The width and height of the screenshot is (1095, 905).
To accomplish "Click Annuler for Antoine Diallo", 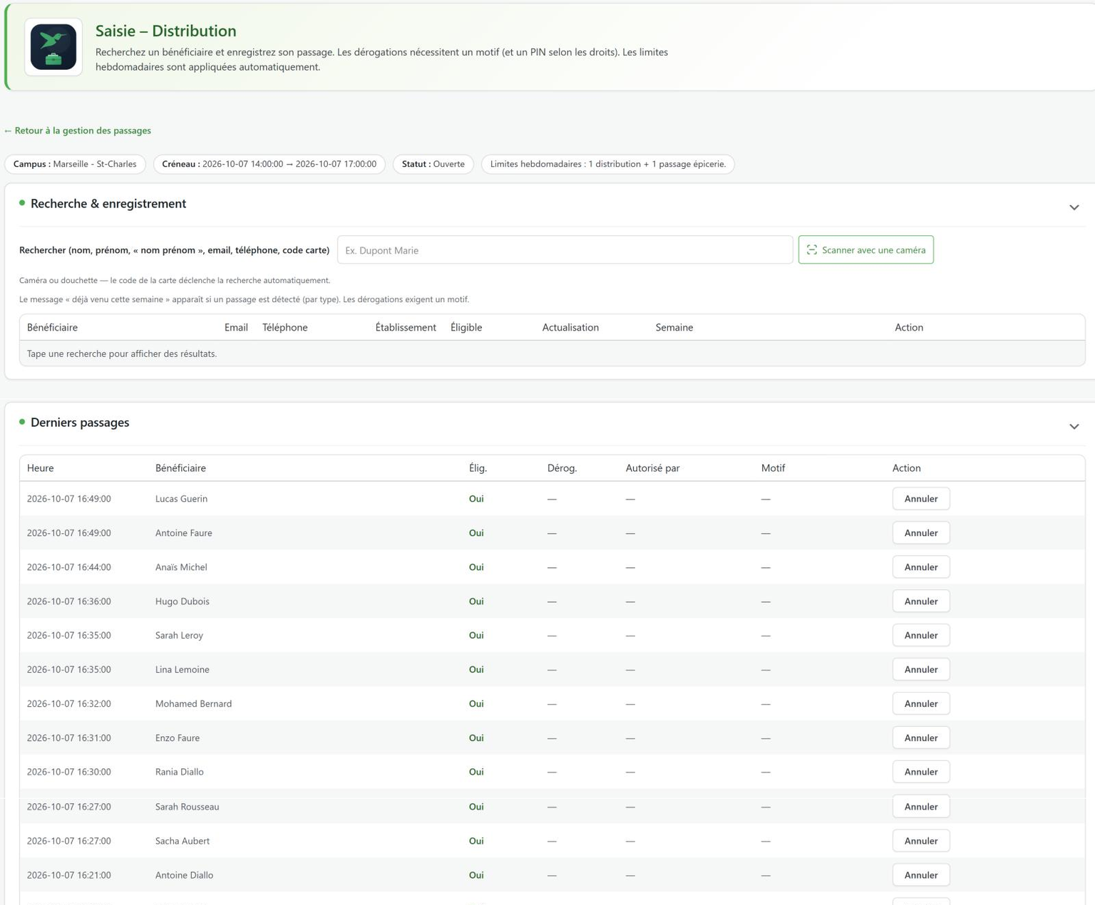I will (x=920, y=875).
